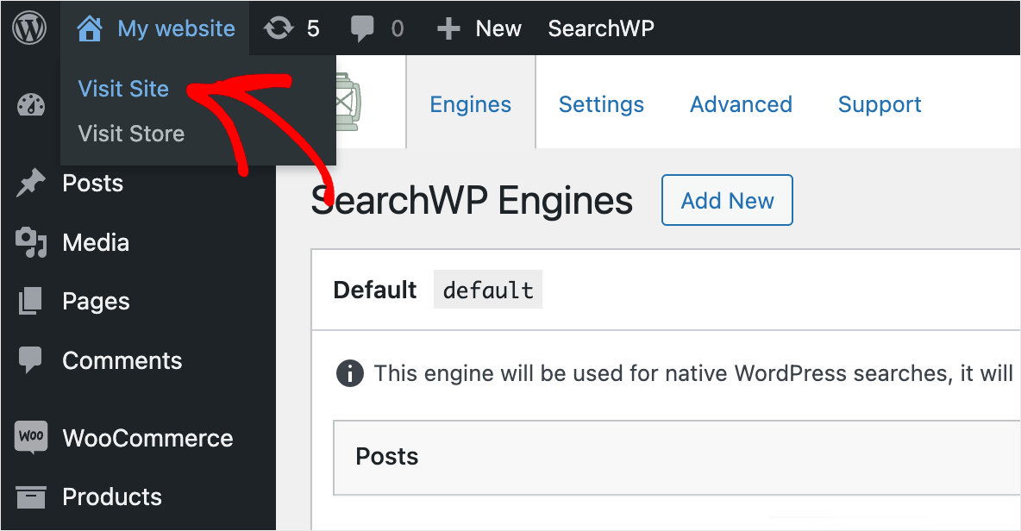This screenshot has height=531, width=1021.
Task: Expand the Posts source panel
Action: pos(677,457)
